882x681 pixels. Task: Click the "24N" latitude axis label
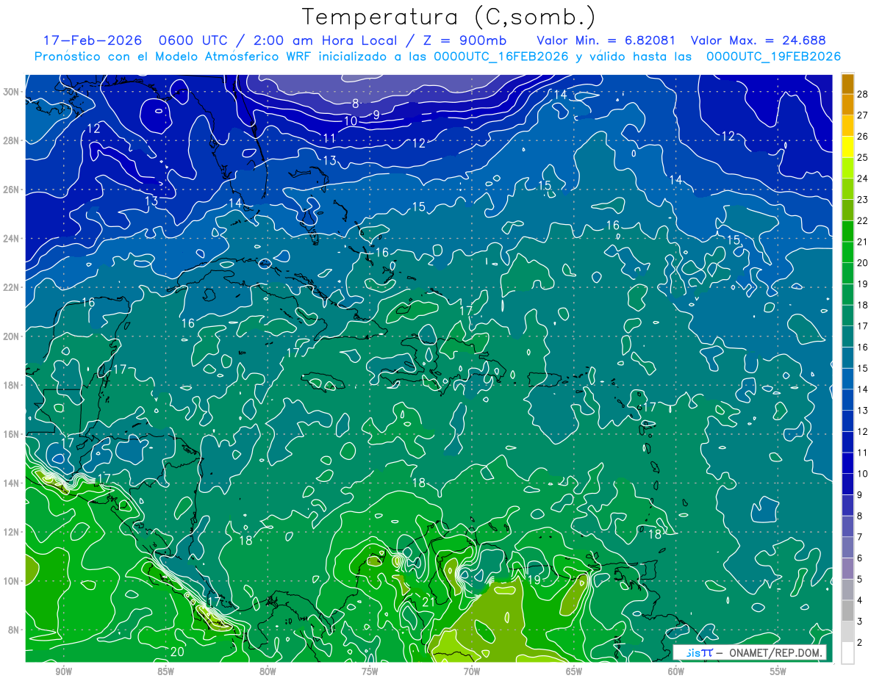point(12,238)
